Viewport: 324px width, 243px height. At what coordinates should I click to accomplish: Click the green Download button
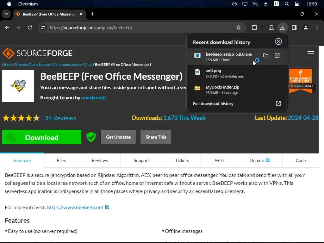pyautogui.click(x=42, y=137)
